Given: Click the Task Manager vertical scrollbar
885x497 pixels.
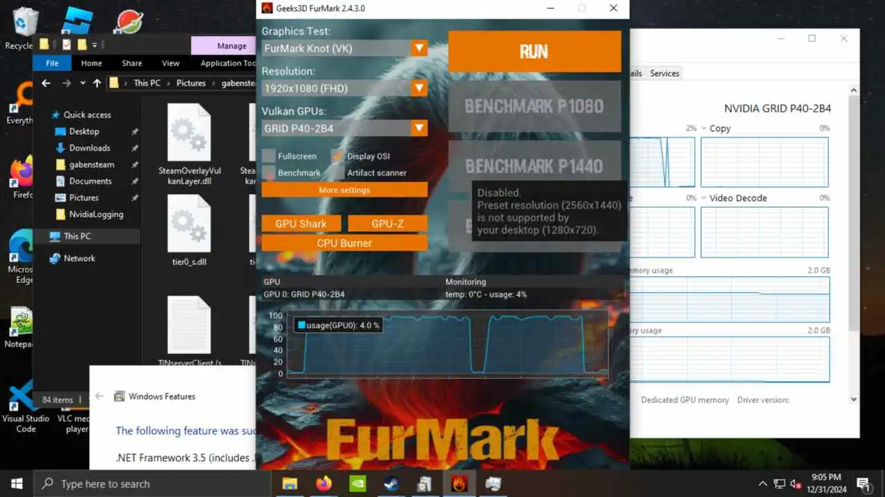Looking at the screenshot, I should [x=853, y=215].
